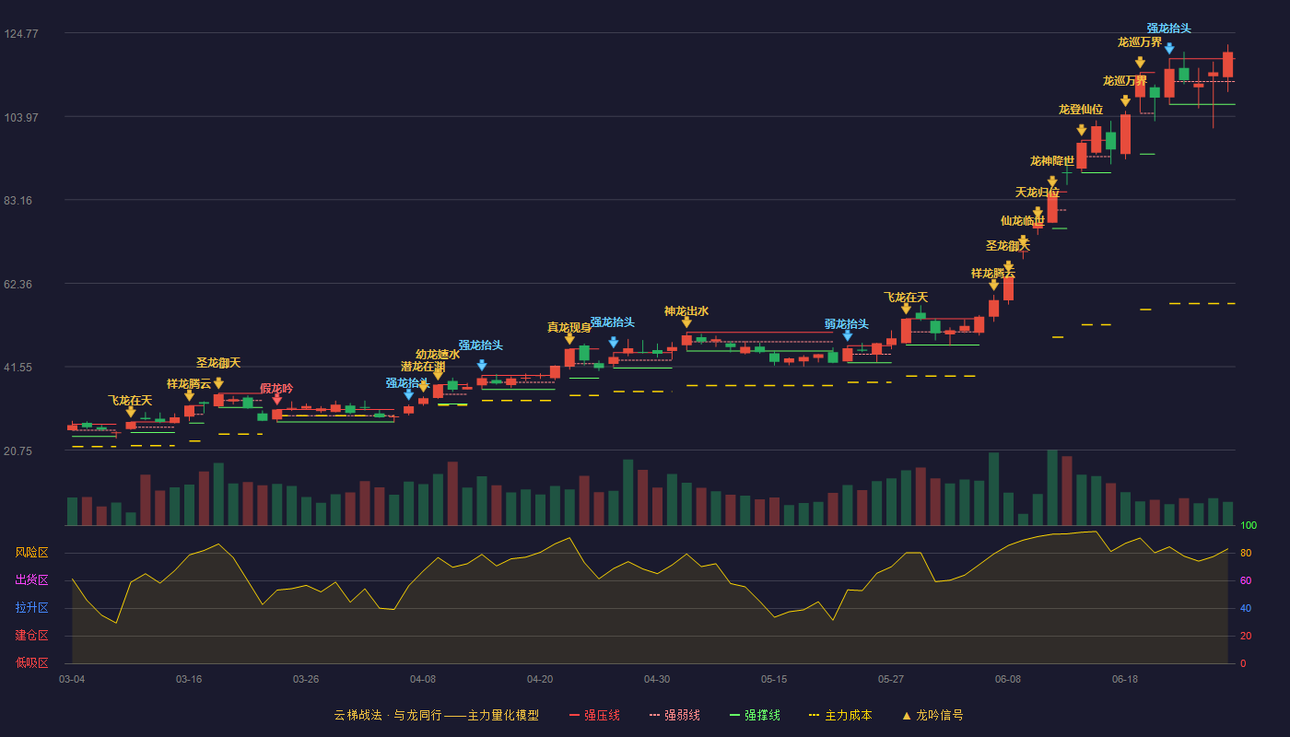Image resolution: width=1290 pixels, height=737 pixels.
Task: Select the 06-08 date label
Action: click(1008, 679)
